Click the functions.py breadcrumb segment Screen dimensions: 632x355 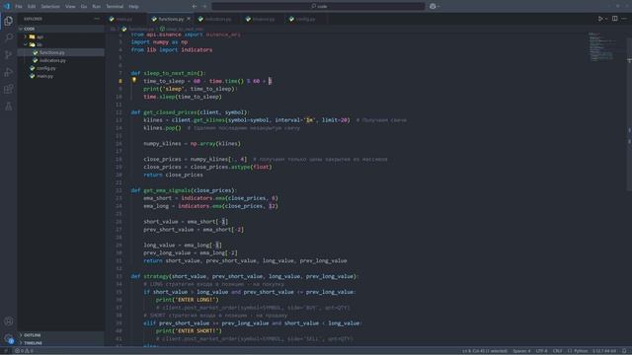(138, 29)
